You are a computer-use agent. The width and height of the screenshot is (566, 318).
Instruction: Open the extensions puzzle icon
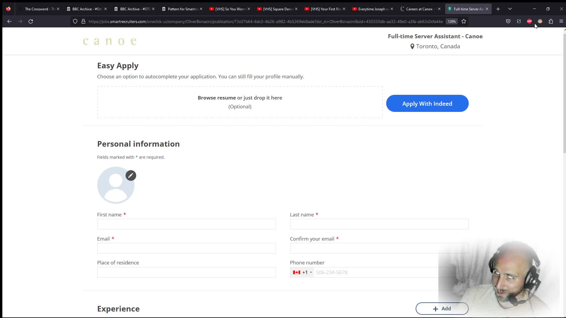click(551, 21)
